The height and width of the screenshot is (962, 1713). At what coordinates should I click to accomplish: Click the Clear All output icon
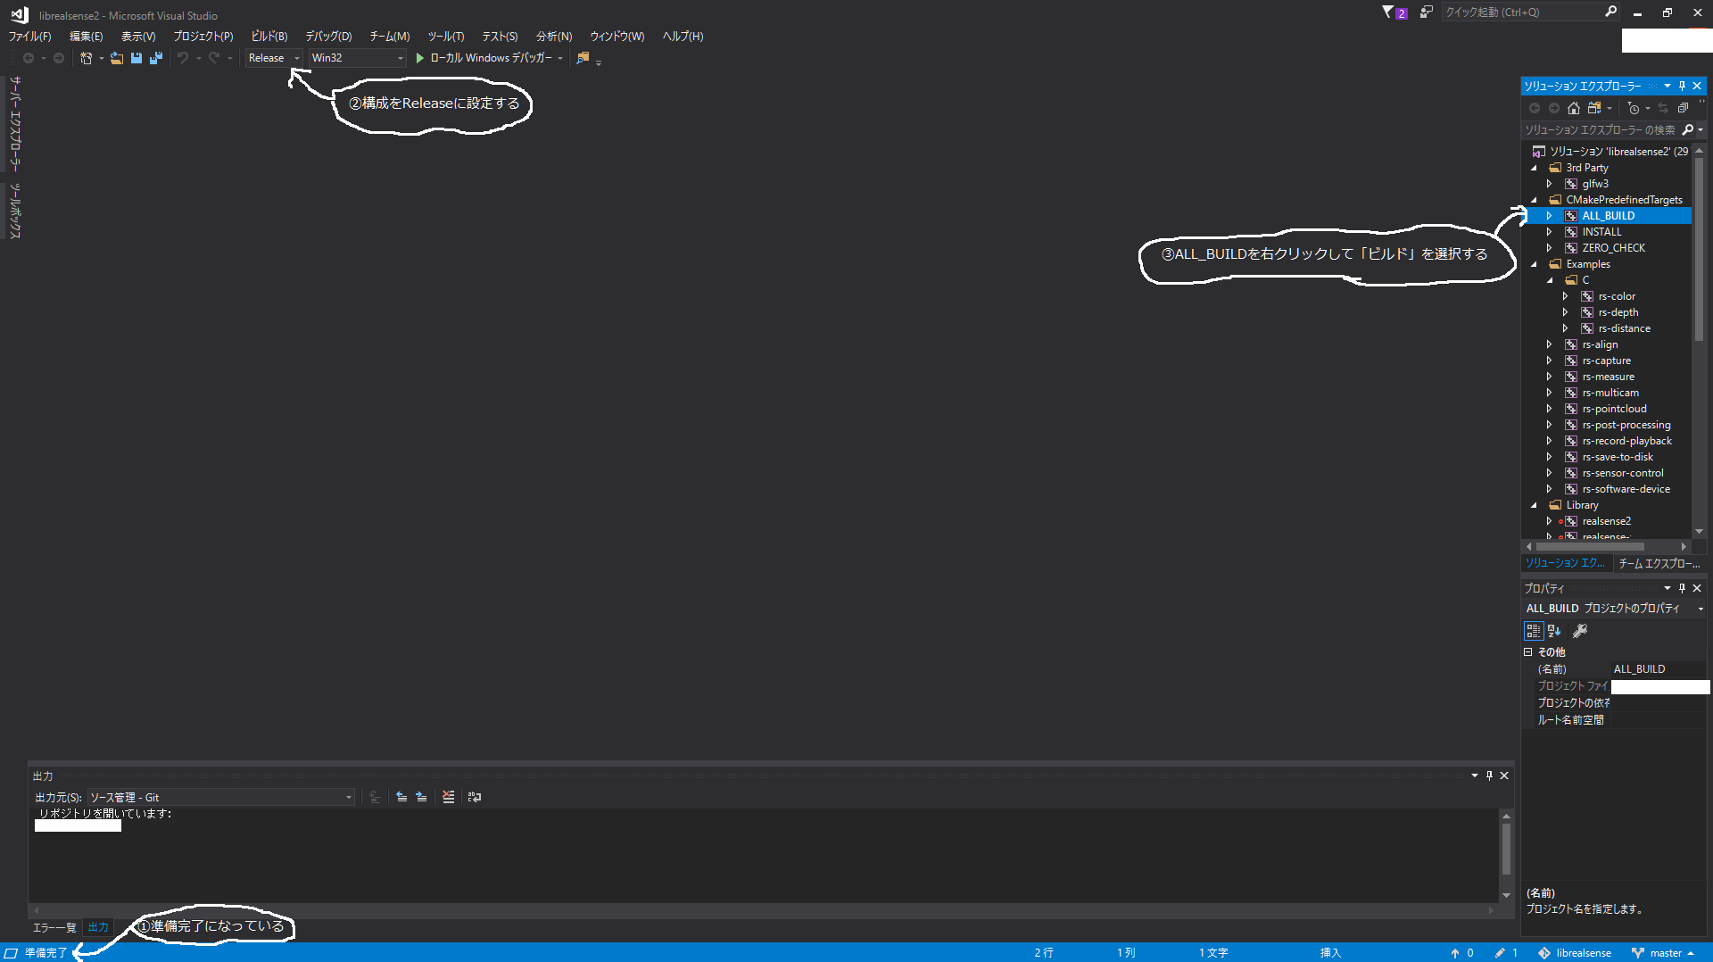(448, 797)
